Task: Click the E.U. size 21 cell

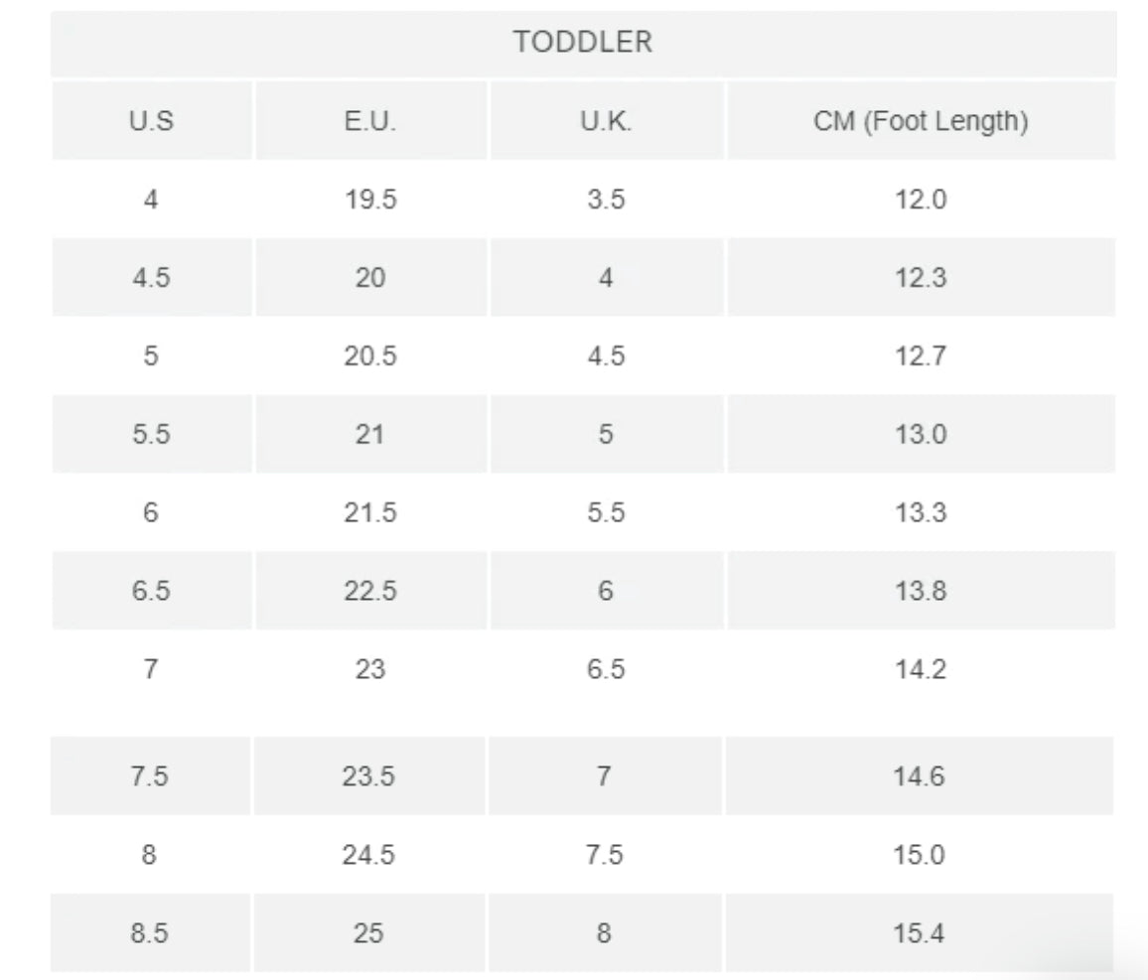Action: tap(369, 434)
